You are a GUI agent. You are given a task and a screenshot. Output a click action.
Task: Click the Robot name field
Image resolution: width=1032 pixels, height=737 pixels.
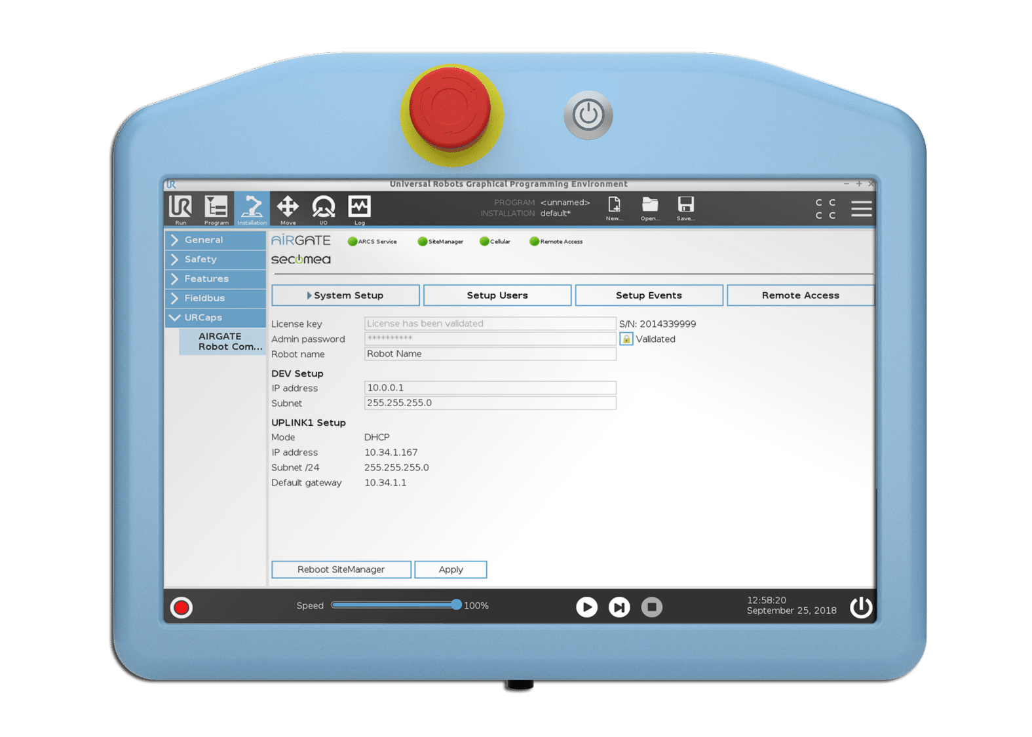point(490,354)
